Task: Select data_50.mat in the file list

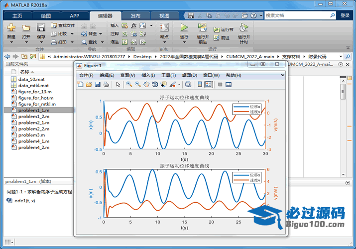Action: (31, 79)
